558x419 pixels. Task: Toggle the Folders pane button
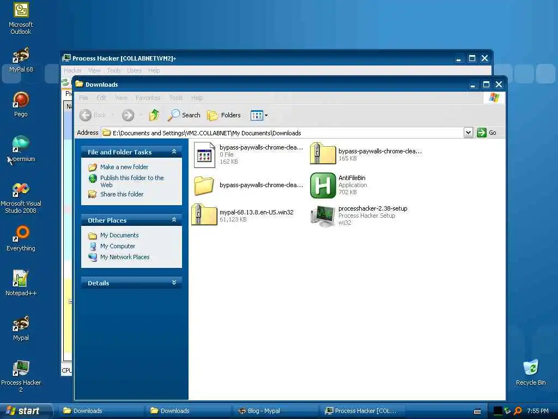click(224, 115)
